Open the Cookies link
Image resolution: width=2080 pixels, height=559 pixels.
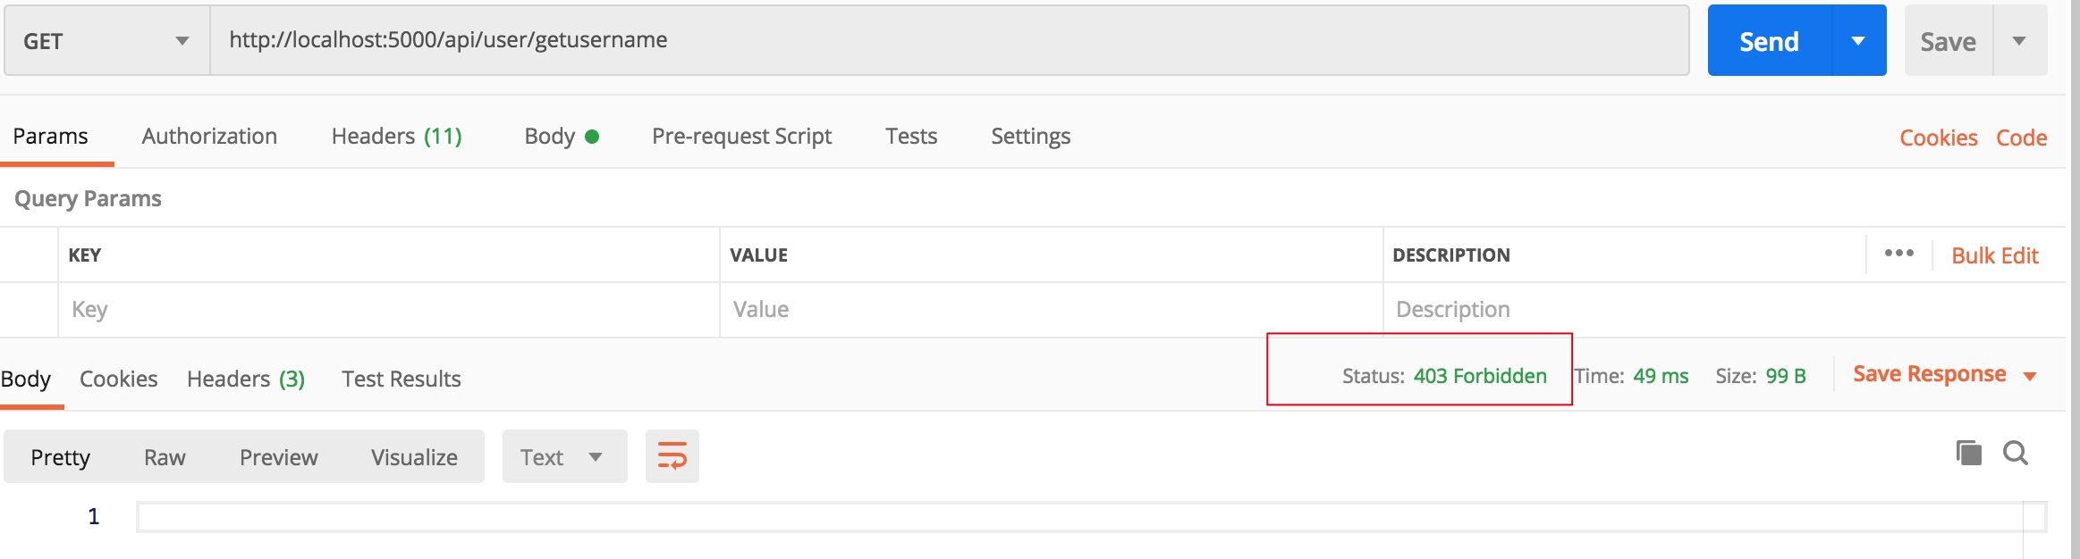pyautogui.click(x=1938, y=138)
